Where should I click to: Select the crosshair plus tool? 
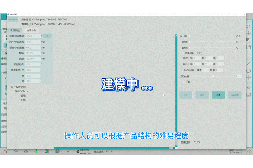[x=248, y=78]
